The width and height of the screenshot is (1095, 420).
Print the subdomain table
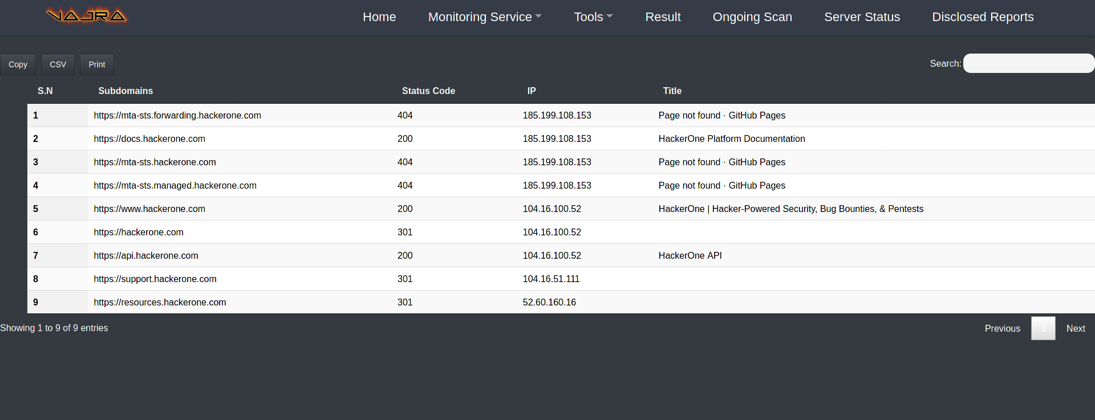[97, 64]
